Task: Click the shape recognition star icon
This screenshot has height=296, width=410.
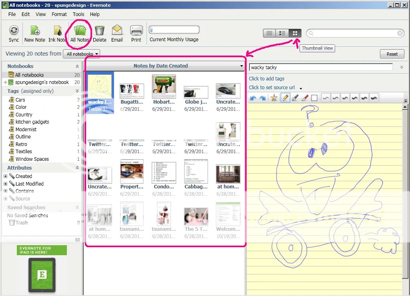Action: pos(274,98)
